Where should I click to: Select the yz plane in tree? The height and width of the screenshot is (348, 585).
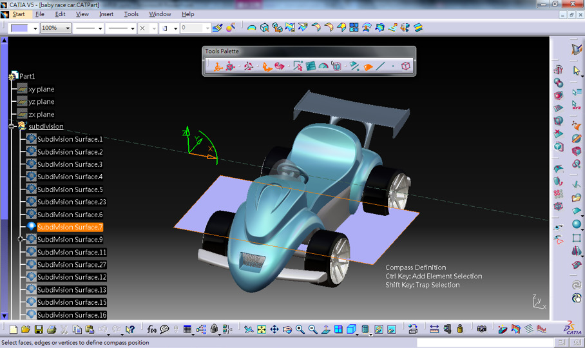pos(41,102)
